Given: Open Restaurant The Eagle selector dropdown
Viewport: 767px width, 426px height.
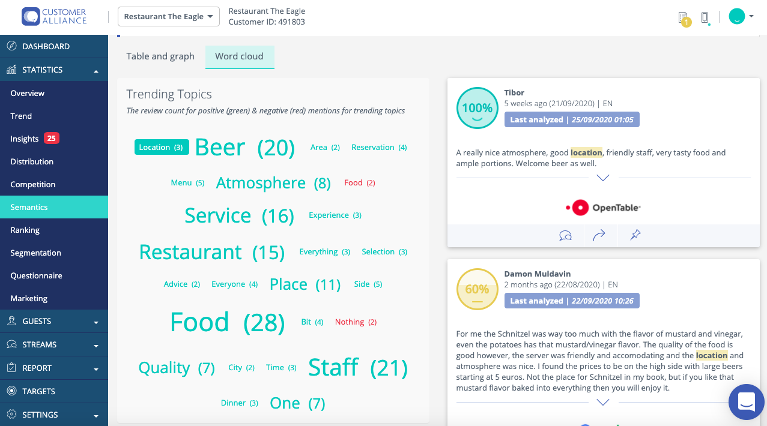Looking at the screenshot, I should [x=169, y=17].
